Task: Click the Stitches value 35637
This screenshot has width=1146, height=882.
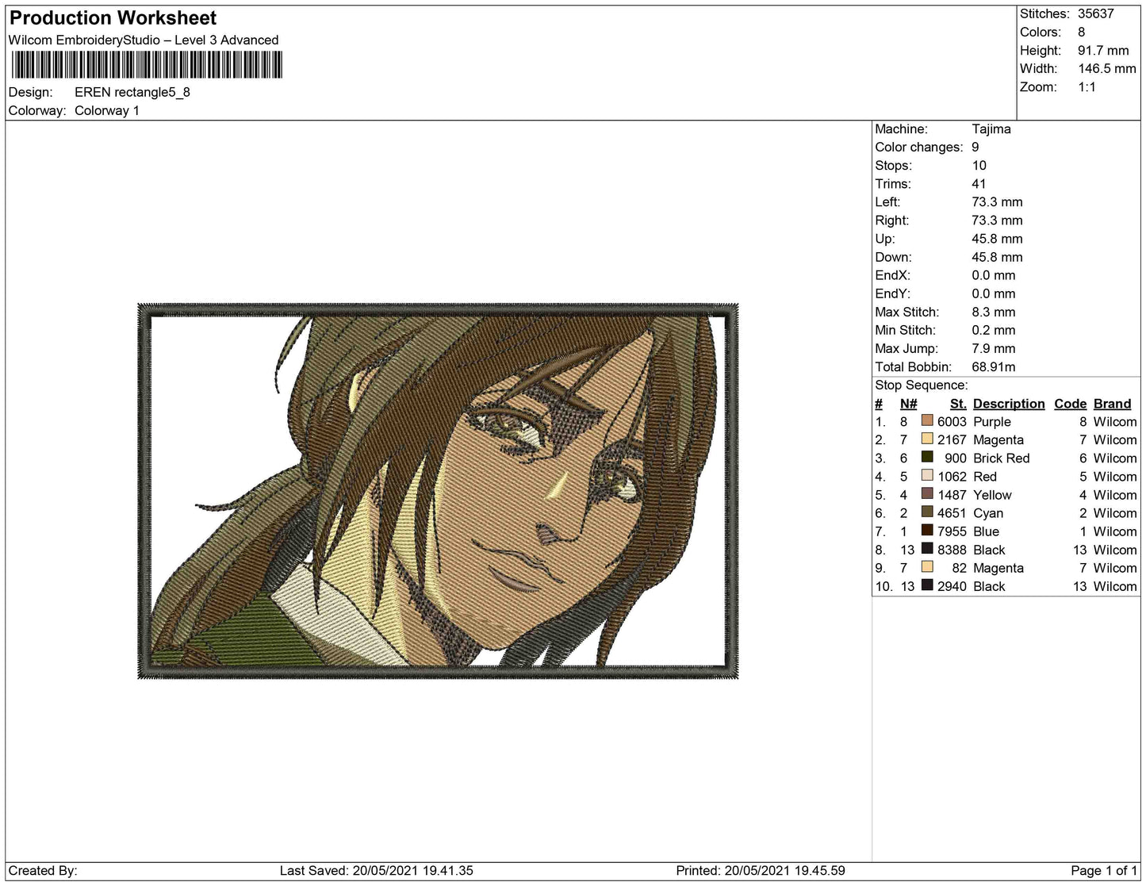Action: tap(1095, 13)
